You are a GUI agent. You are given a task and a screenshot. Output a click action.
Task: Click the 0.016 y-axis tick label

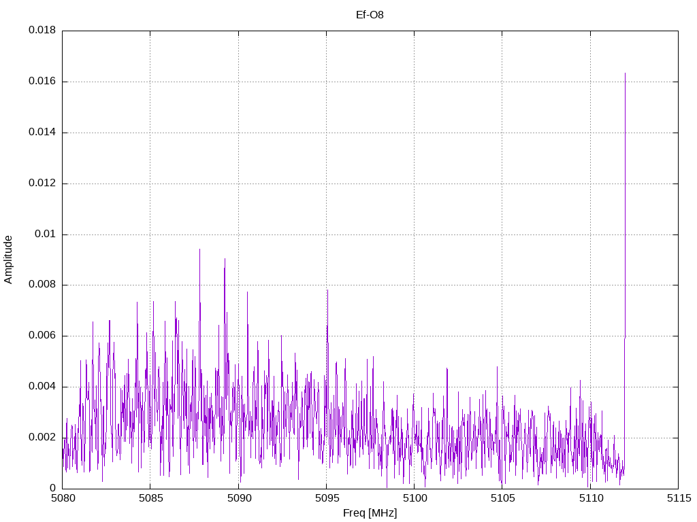[42, 82]
